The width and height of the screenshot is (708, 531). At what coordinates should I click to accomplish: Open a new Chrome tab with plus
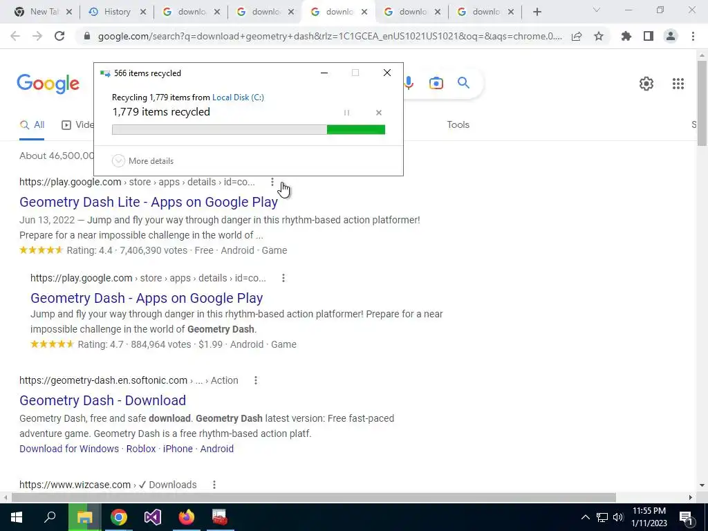tap(537, 12)
